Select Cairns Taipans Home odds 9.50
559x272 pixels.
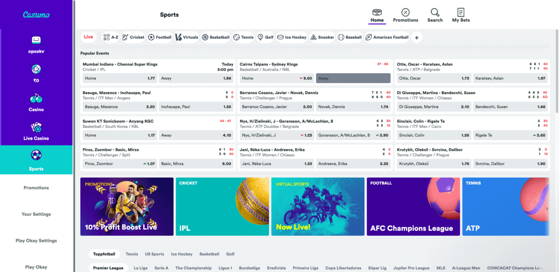277,78
